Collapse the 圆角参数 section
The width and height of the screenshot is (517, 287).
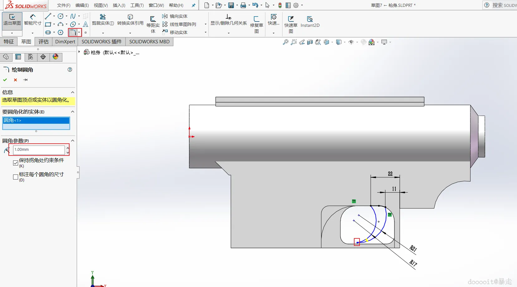coord(73,141)
